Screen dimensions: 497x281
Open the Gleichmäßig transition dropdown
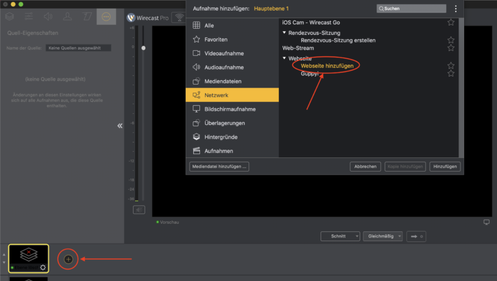pyautogui.click(x=383, y=236)
